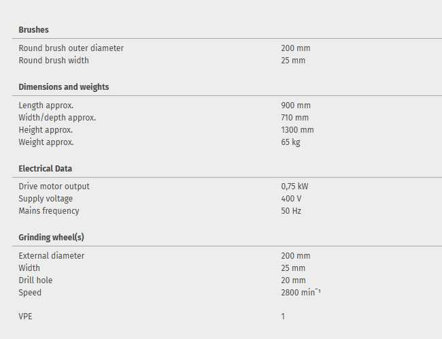Click the 900 mm length value
This screenshot has height=339, width=442.
pyautogui.click(x=295, y=106)
